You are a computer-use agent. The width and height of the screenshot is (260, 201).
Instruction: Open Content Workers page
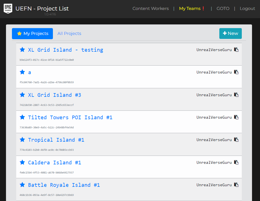[150, 8]
